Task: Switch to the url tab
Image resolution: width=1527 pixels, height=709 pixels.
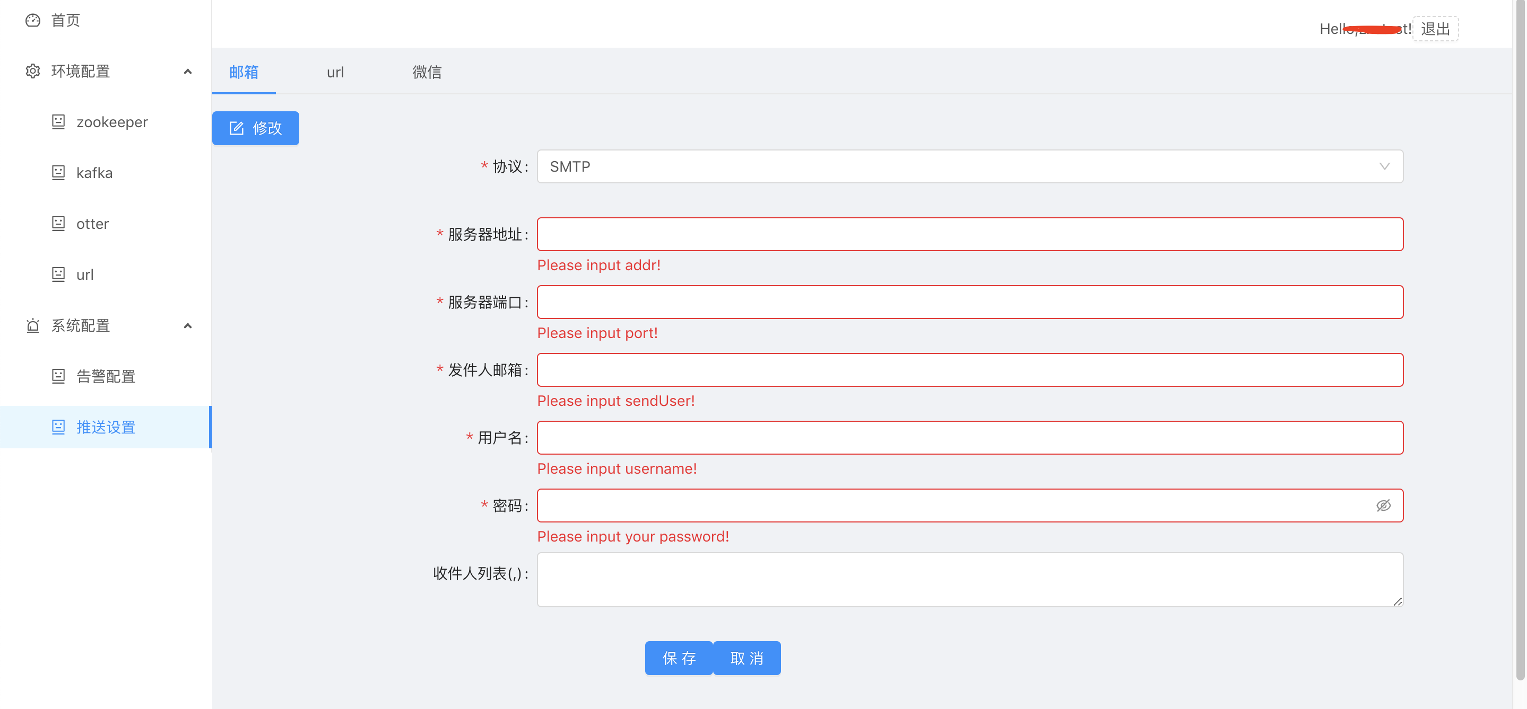Action: point(335,72)
